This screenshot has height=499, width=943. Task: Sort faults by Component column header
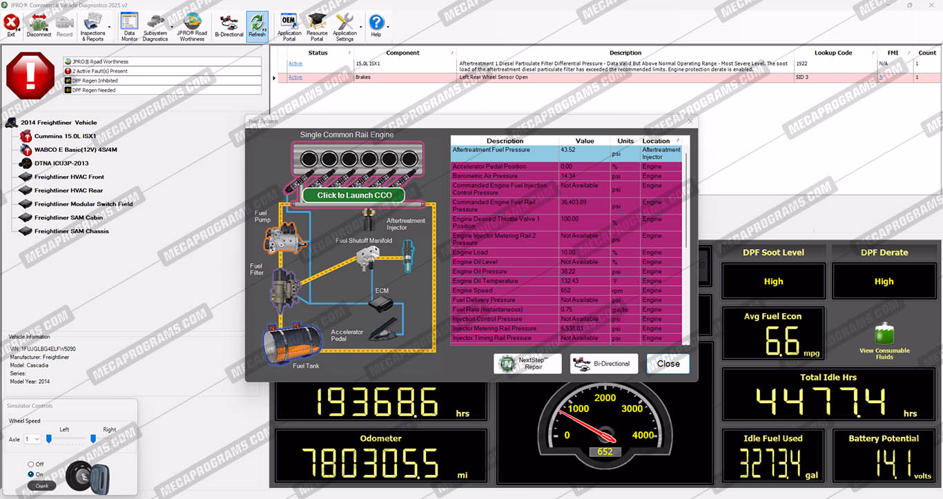coord(403,52)
